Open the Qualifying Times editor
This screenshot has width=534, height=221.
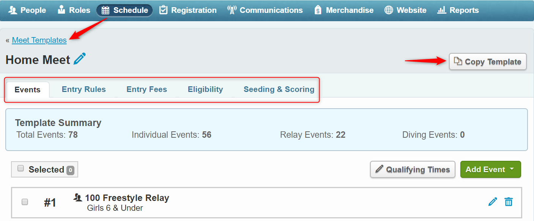[x=413, y=169]
